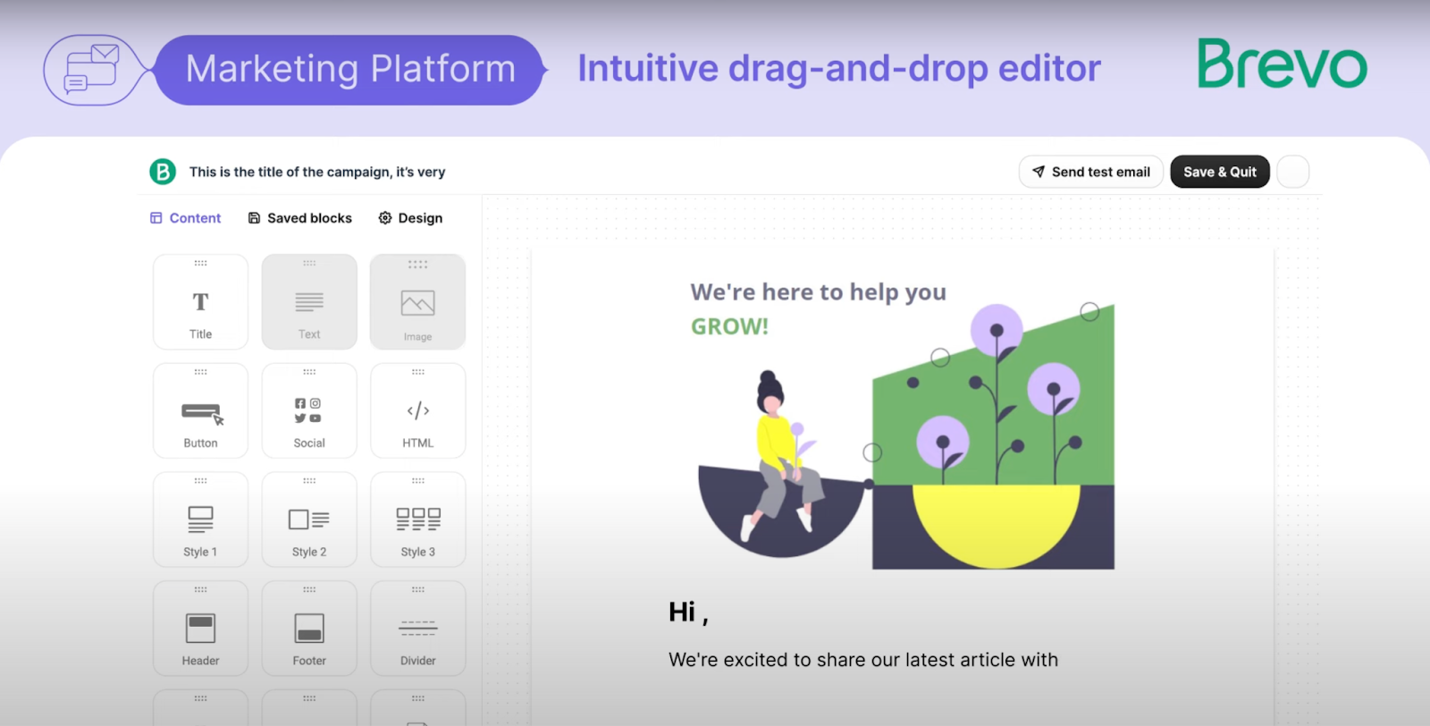Viewport: 1430px width, 726px height.
Task: Choose the Header block
Action: tap(200, 629)
